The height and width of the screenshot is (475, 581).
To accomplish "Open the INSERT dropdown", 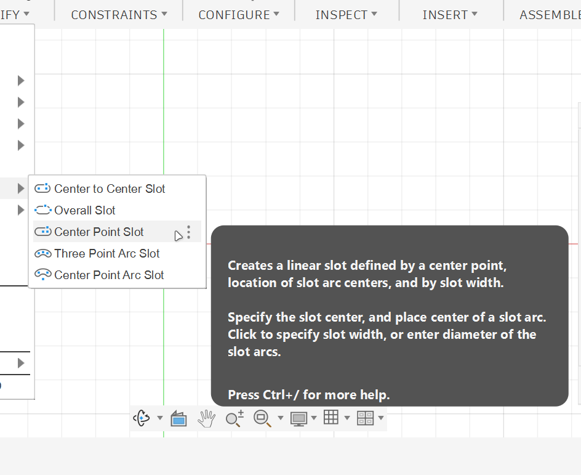I will (x=450, y=15).
